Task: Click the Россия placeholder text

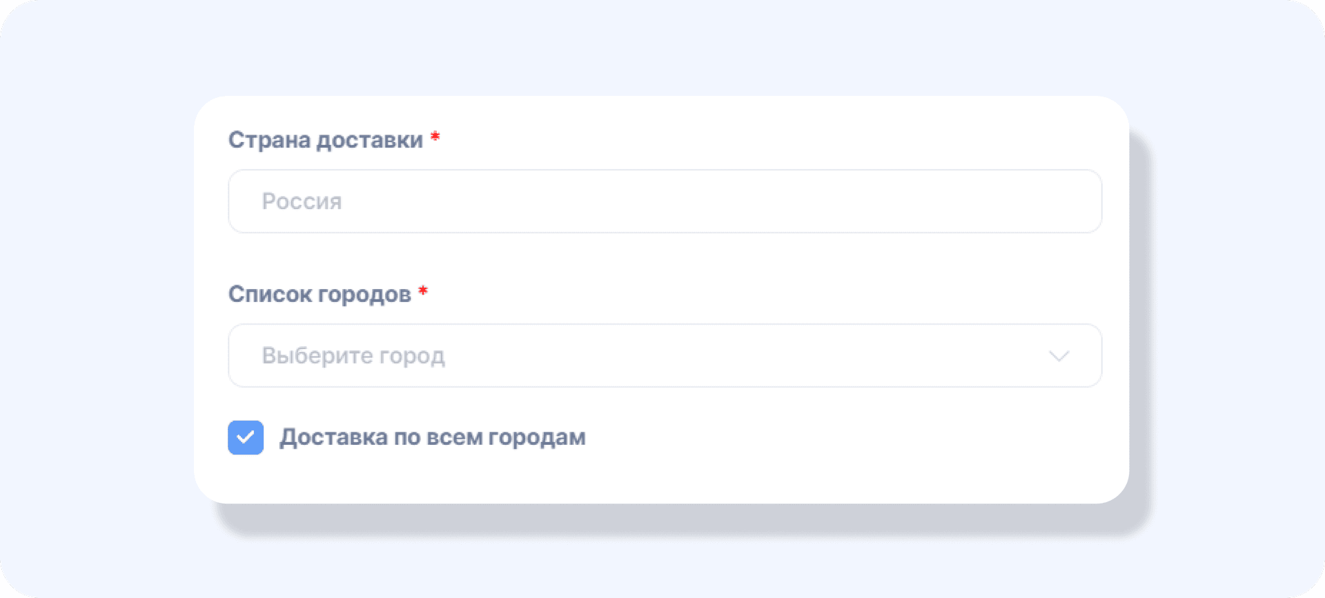Action: point(302,201)
